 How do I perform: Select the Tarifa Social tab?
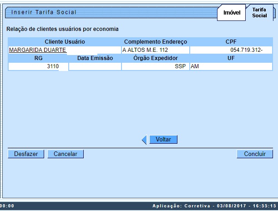click(259, 12)
